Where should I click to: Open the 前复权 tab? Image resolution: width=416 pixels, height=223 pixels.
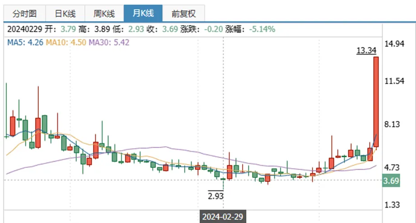click(183, 14)
